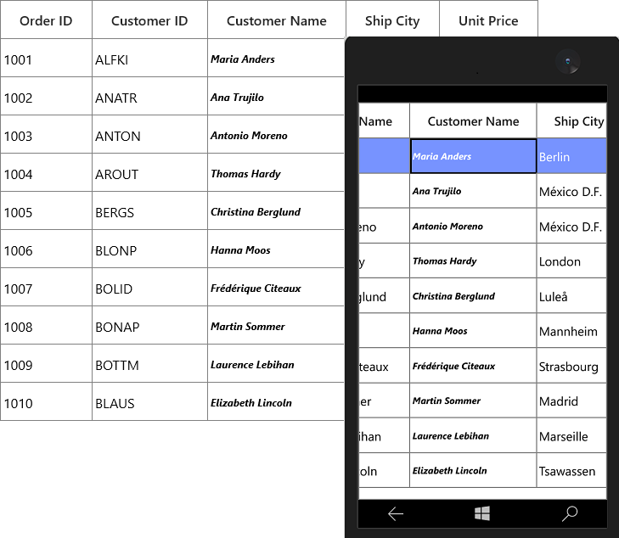619x538 pixels.
Task: Click customer ID ALFKI
Action: (x=149, y=58)
